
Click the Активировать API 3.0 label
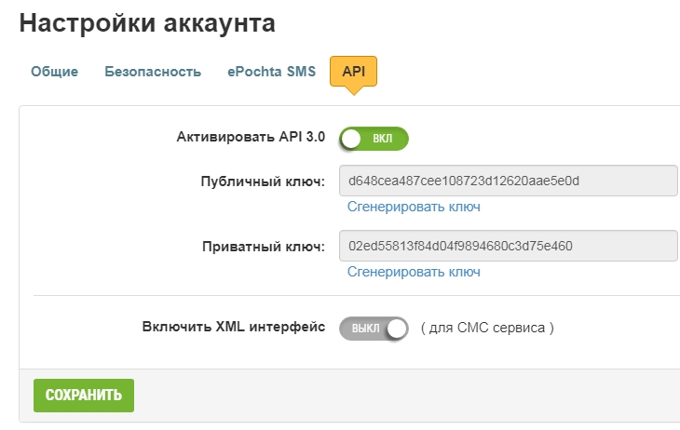click(251, 137)
